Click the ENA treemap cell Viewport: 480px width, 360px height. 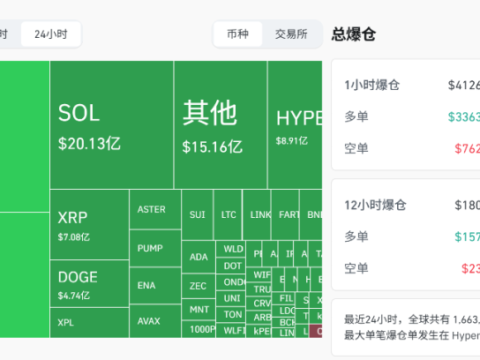pos(155,286)
